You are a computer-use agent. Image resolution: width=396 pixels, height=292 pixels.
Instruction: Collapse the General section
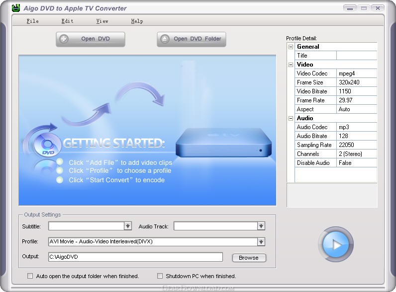point(291,47)
